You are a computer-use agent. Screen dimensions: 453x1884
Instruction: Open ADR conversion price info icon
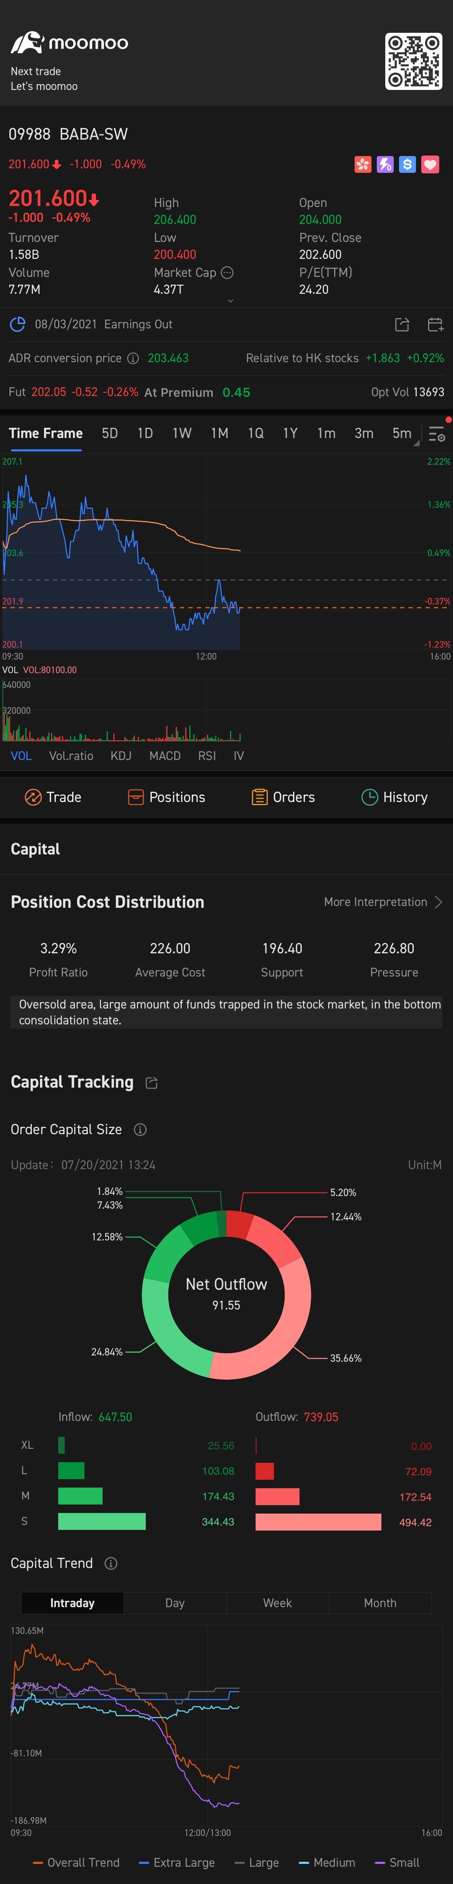click(x=133, y=358)
